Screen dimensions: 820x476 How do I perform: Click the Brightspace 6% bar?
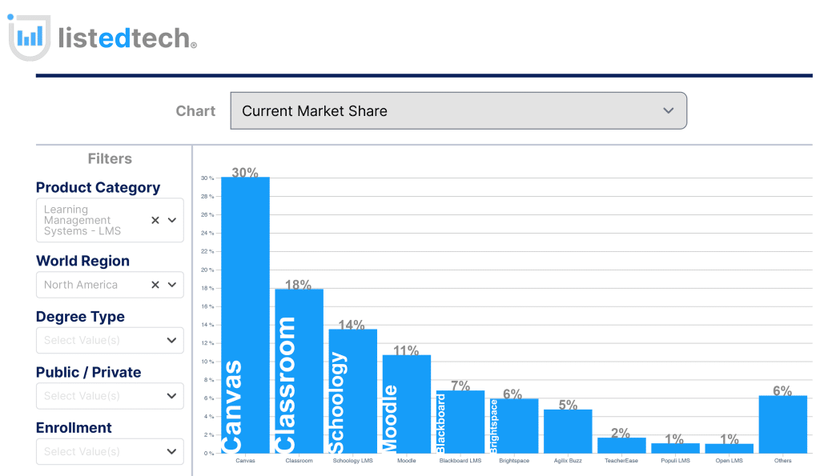click(514, 426)
